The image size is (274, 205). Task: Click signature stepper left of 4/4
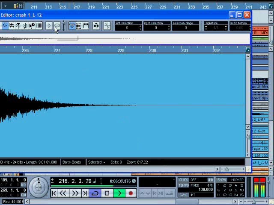[x=206, y=28]
